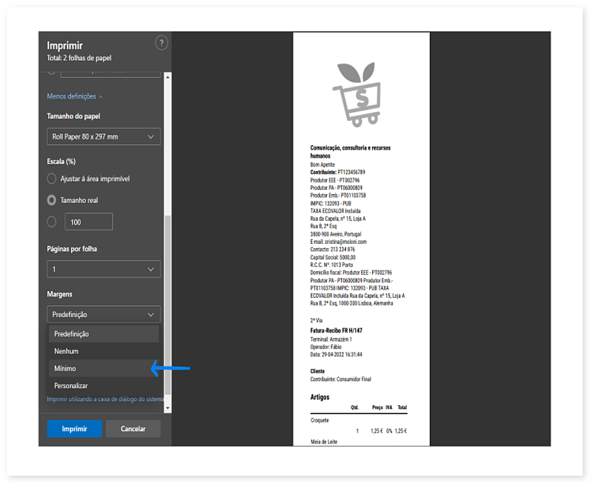
Task: Click the 'Cancelar' button
Action: (133, 429)
